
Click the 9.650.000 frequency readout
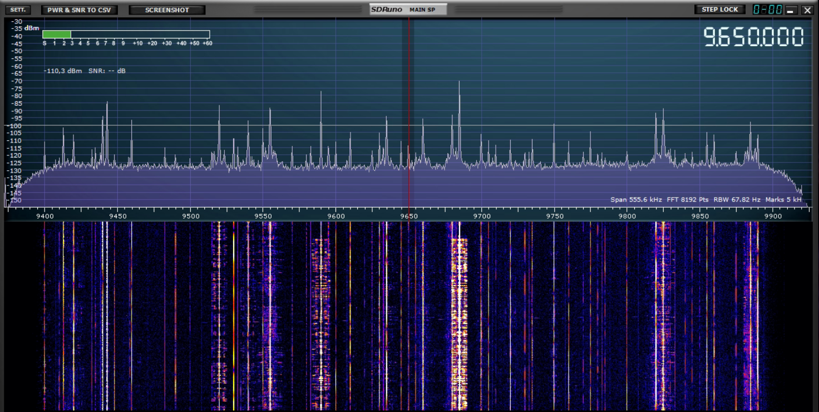(x=753, y=37)
